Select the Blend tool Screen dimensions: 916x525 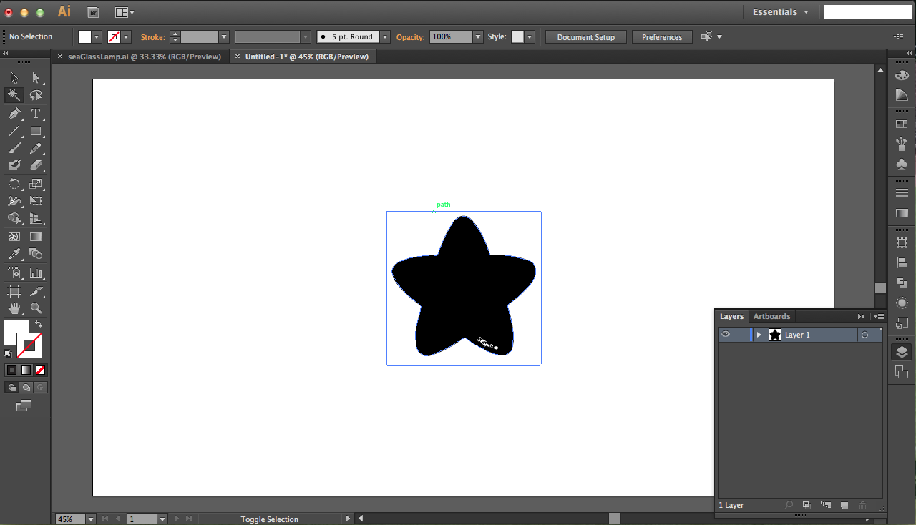[x=36, y=254]
